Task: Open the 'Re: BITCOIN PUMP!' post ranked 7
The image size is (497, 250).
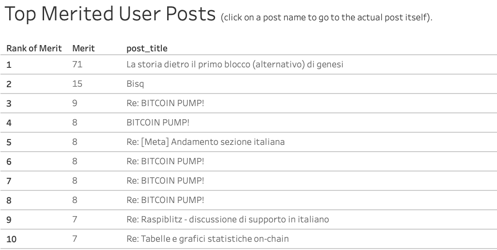Action: [165, 181]
